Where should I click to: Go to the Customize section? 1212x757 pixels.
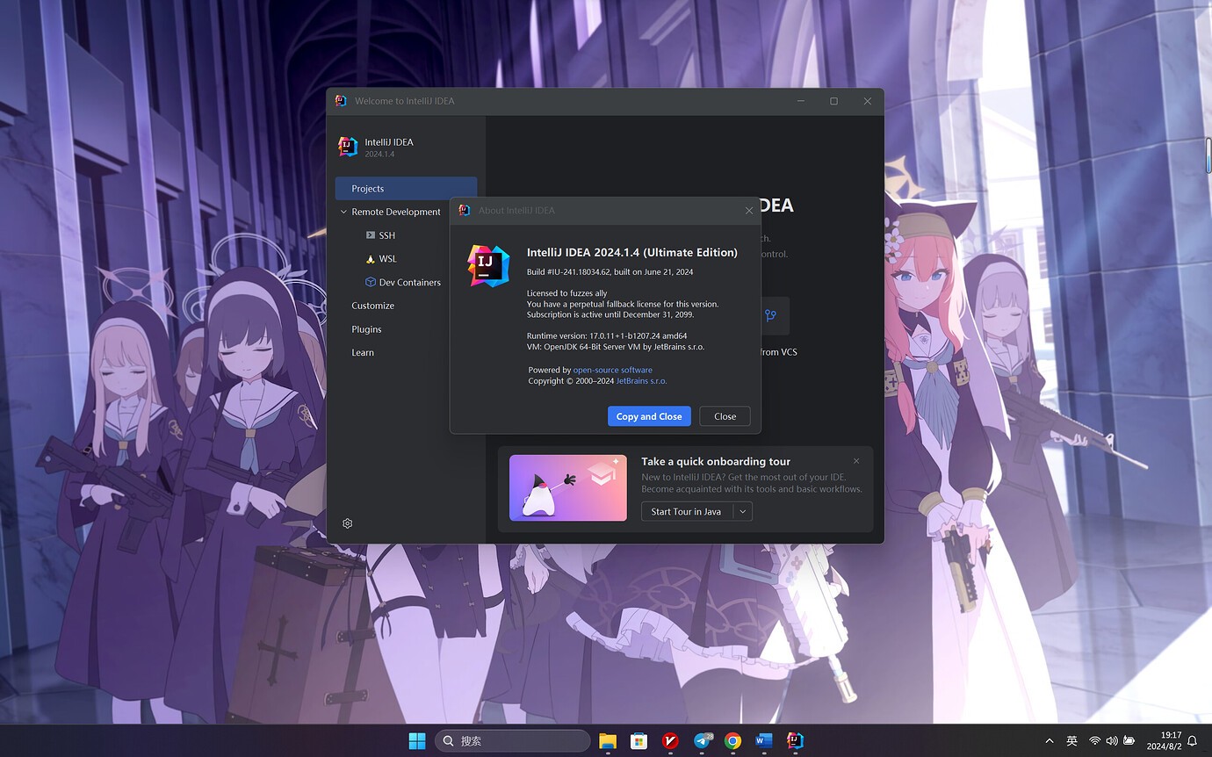pos(372,306)
